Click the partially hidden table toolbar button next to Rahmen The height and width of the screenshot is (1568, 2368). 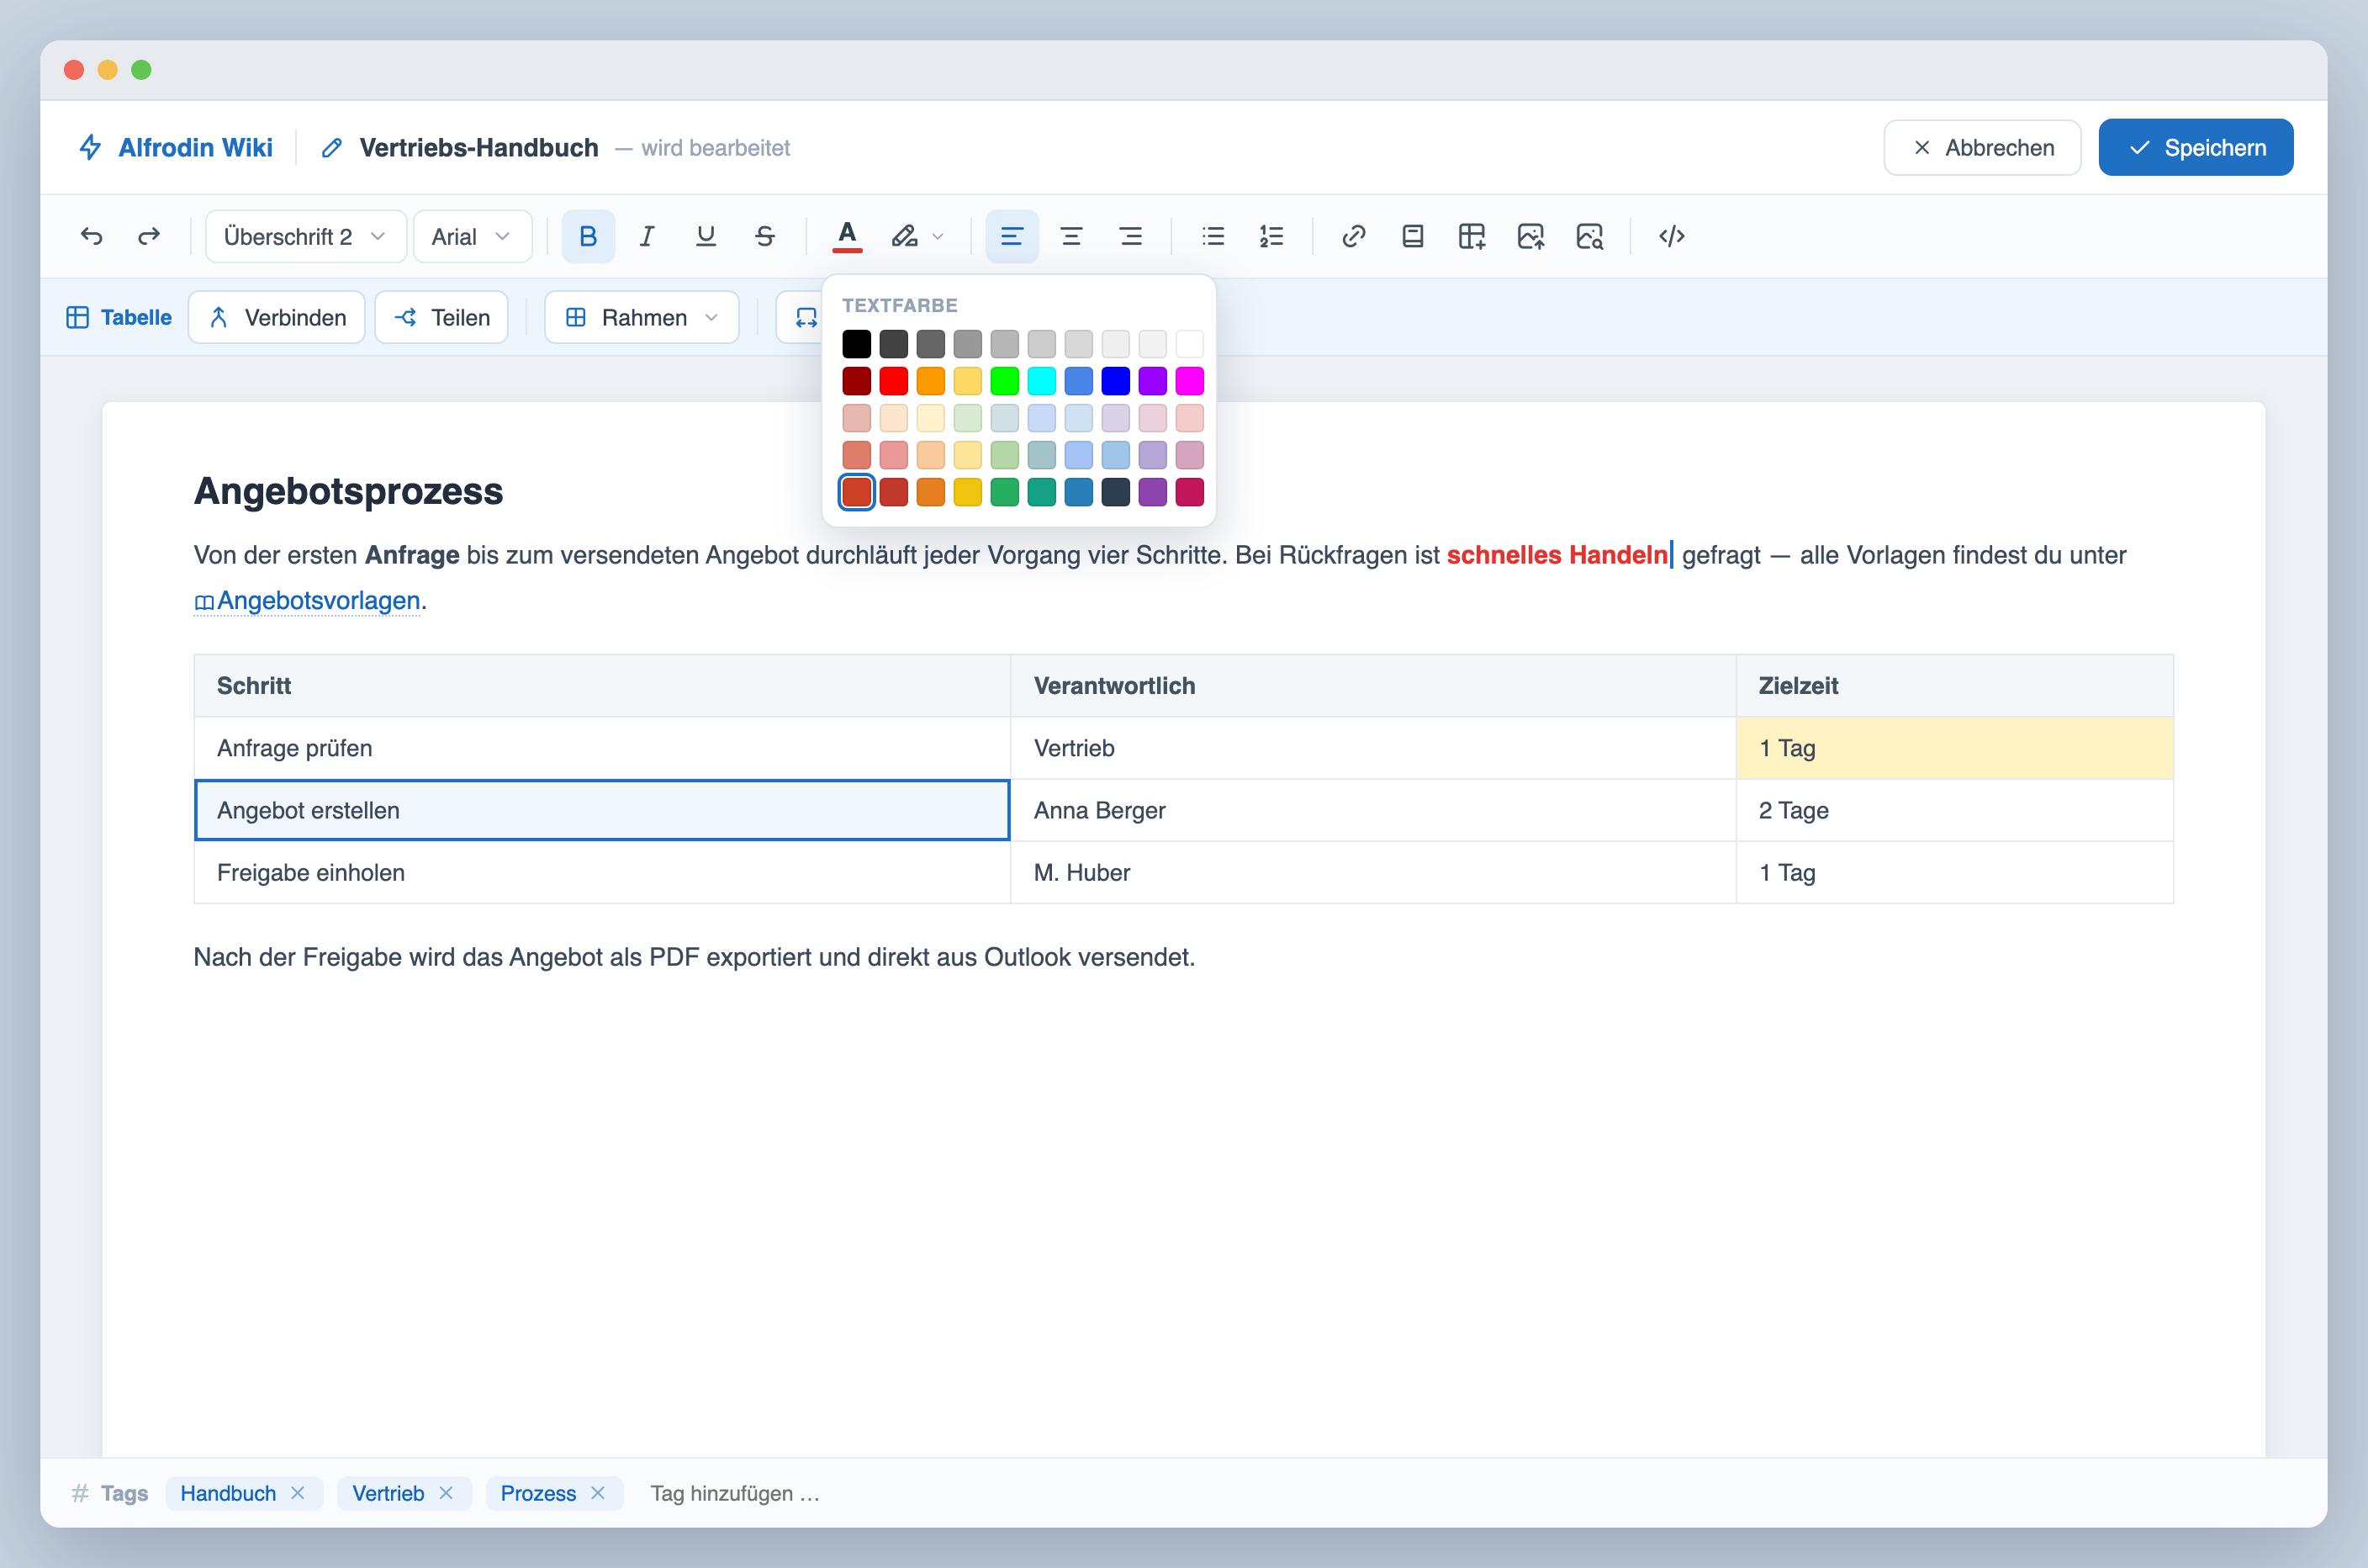(x=800, y=317)
